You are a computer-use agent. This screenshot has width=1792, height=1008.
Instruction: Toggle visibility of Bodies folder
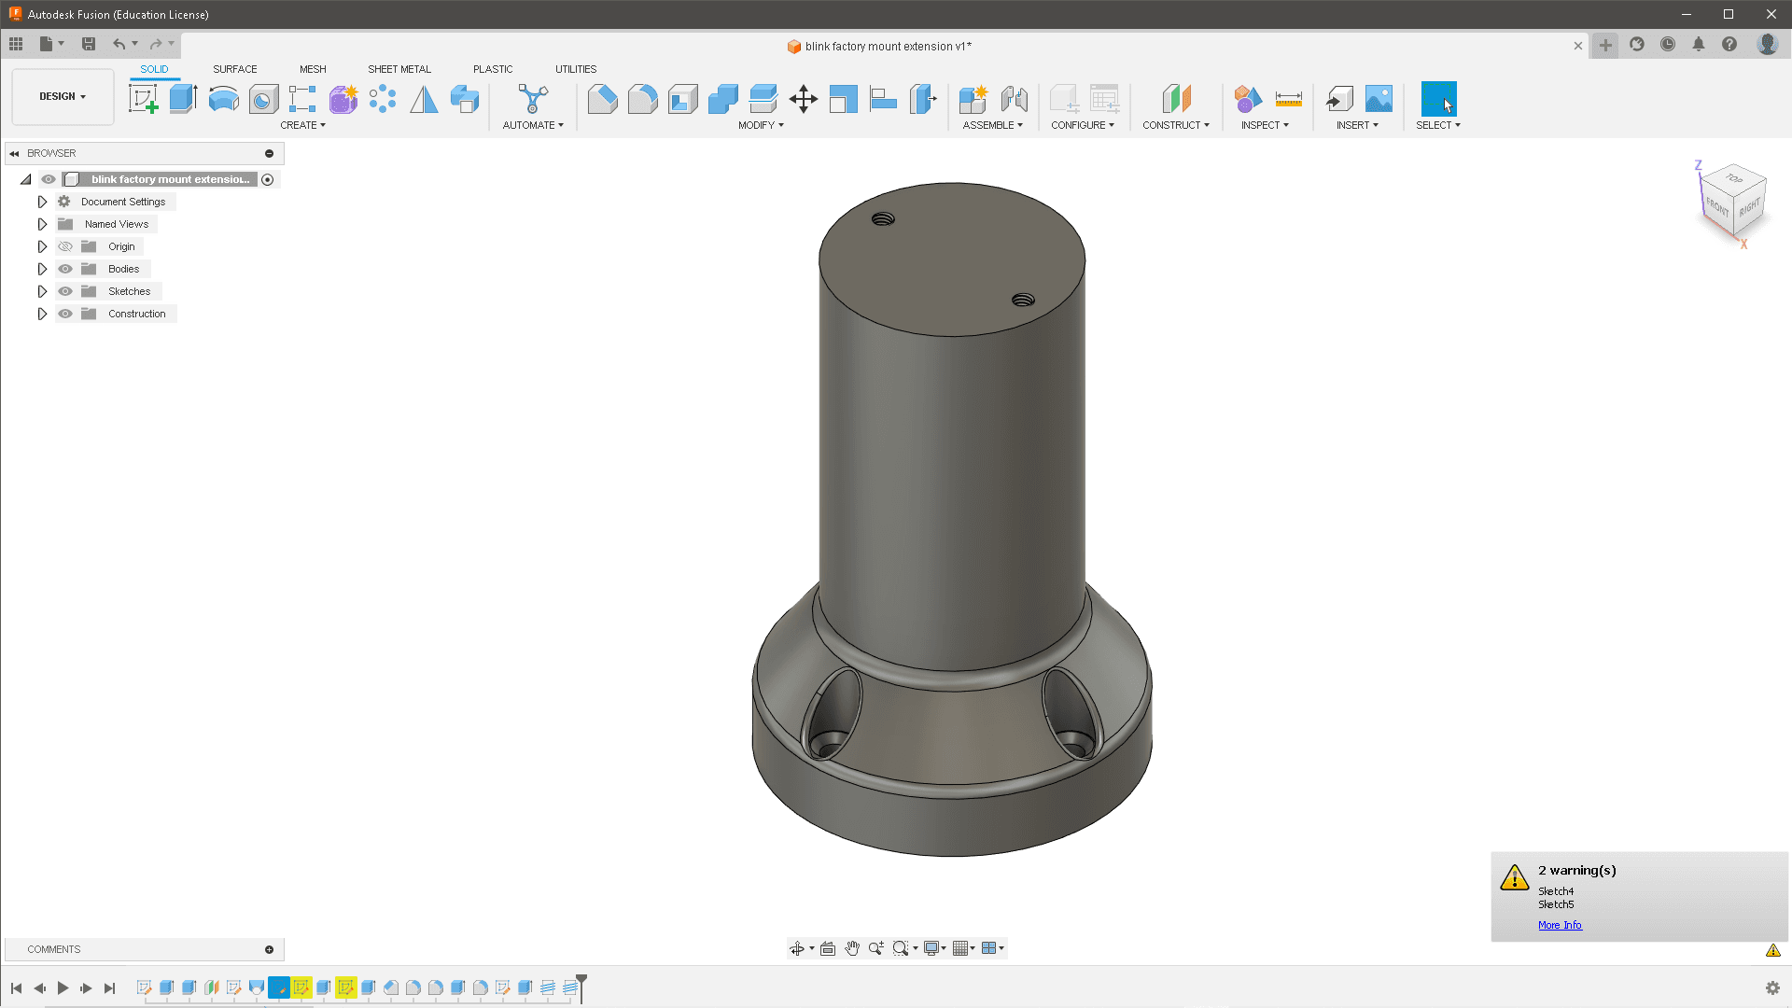[65, 268]
